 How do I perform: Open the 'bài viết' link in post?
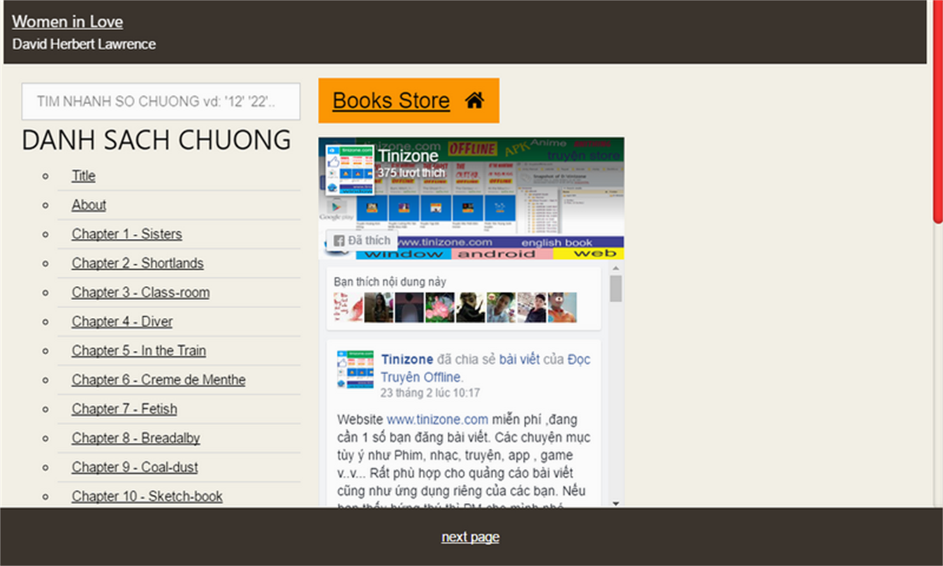[x=519, y=359]
